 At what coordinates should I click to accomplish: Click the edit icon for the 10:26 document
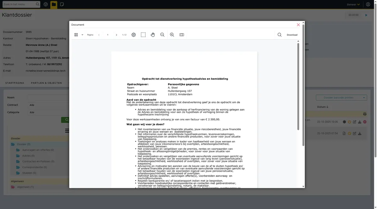coord(354,122)
